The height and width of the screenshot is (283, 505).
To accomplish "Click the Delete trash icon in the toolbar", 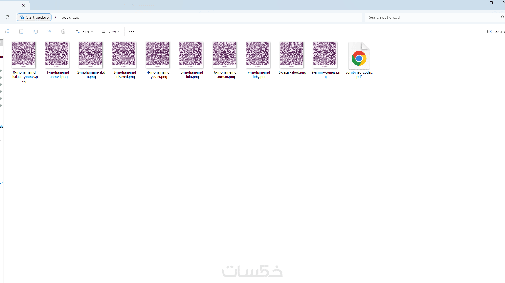I will tap(63, 31).
